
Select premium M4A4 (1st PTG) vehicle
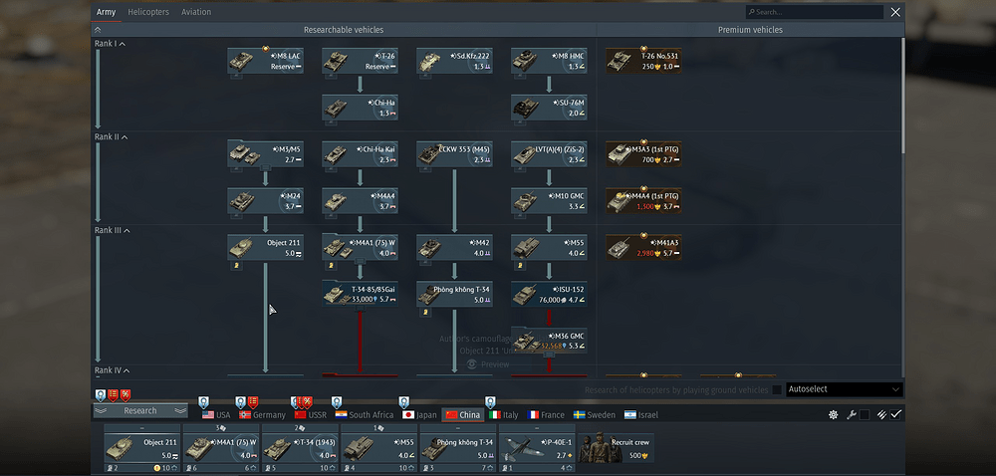pos(643,201)
